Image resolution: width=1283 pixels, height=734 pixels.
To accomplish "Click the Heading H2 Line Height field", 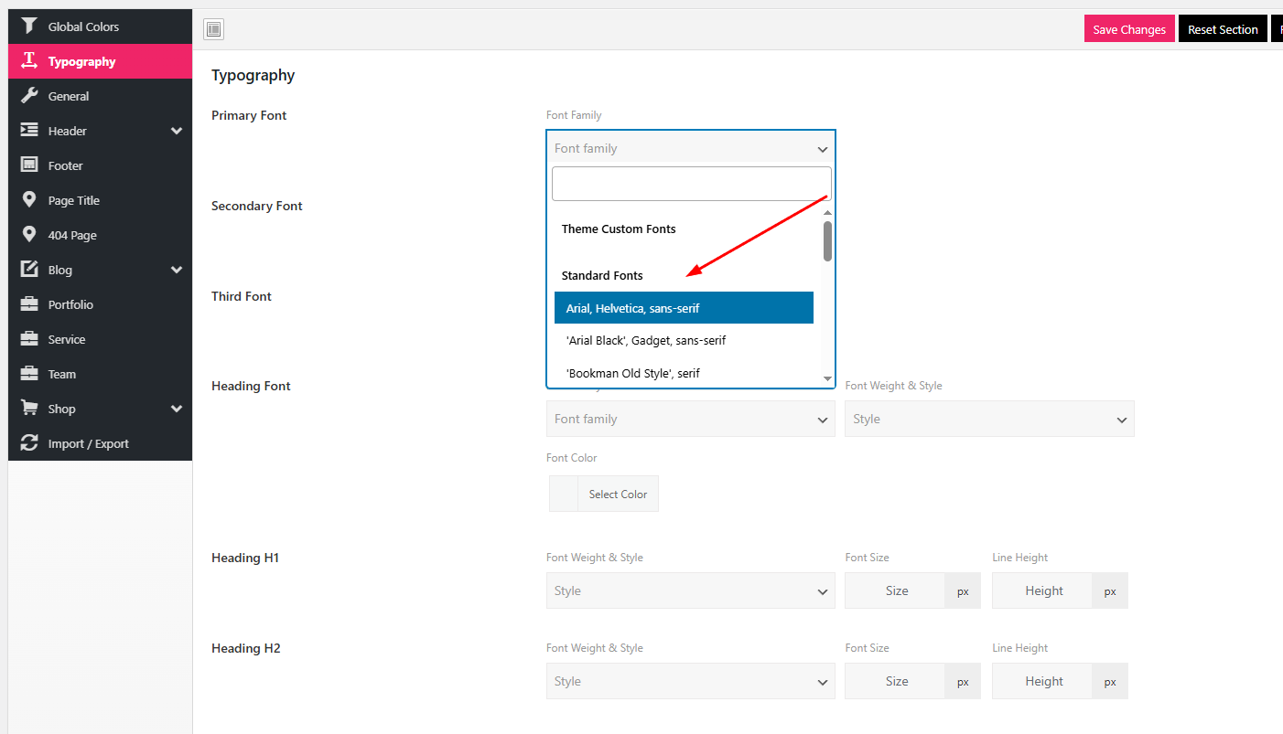I will (1042, 681).
